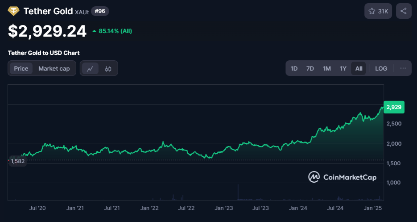Viewport: 417px width, 222px height.
Task: Click the tall volume spike near Jan '23
Action: click(238, 192)
